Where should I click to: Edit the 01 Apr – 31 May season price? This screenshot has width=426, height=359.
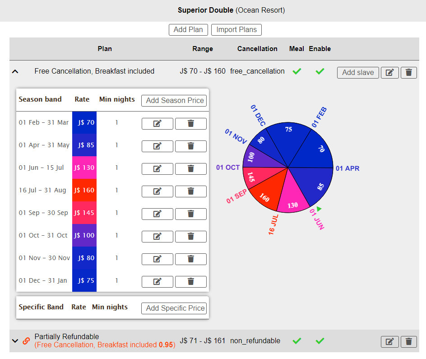(157, 146)
